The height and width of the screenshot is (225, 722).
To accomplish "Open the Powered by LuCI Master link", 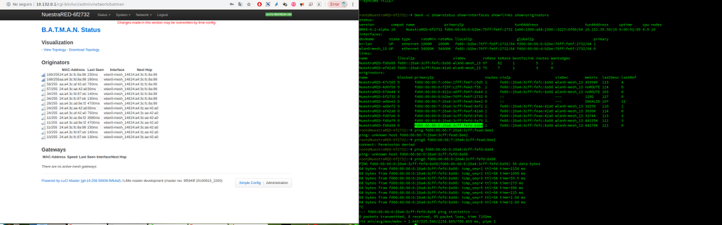I will click(81, 180).
